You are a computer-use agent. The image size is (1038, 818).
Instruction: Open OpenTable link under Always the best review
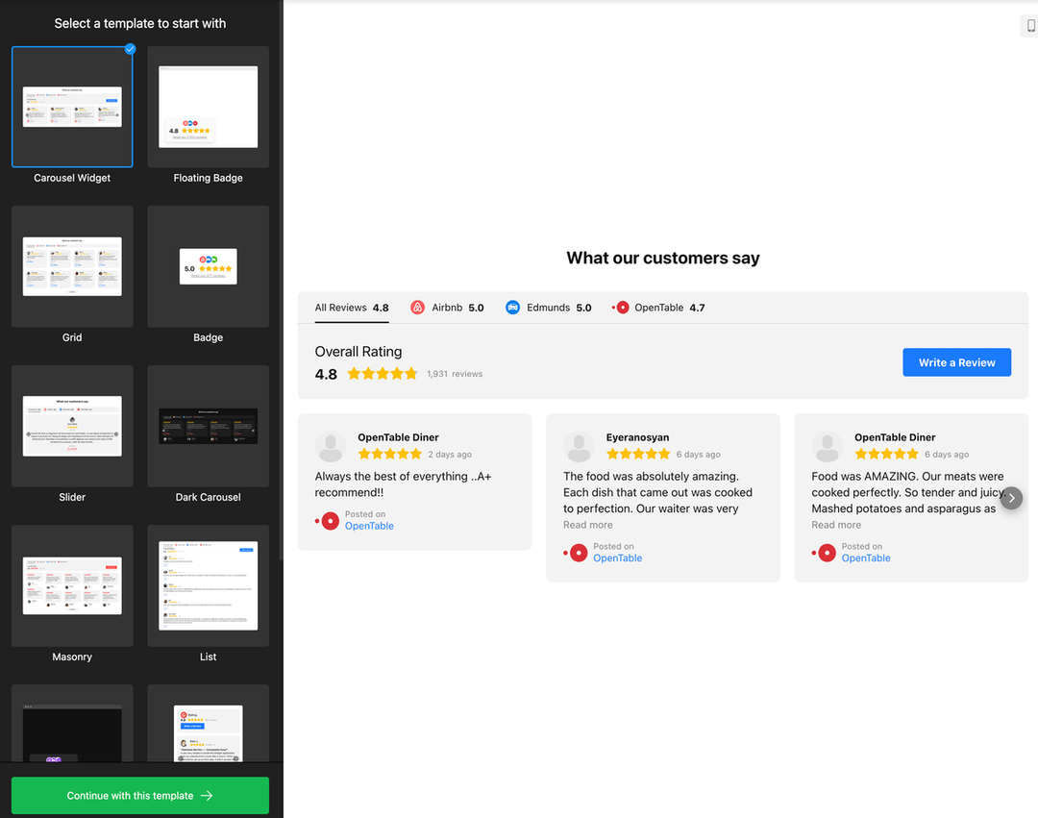point(369,526)
